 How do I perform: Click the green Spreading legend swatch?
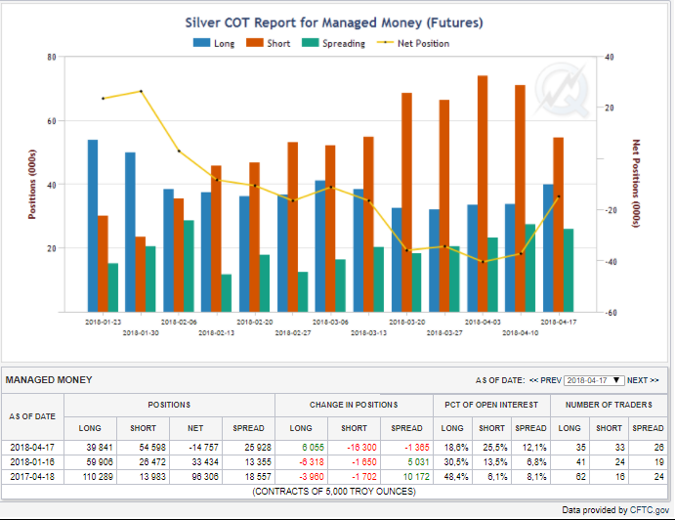coord(310,43)
